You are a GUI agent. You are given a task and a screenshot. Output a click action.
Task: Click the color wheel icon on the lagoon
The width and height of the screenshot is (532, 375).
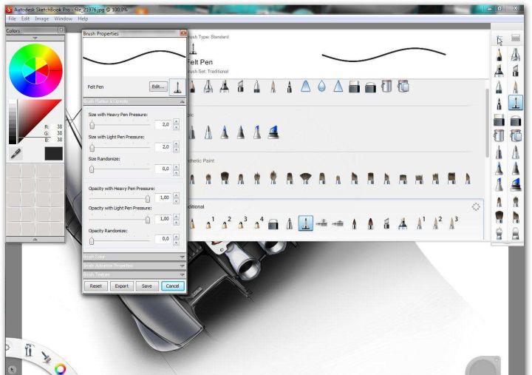pos(61,368)
